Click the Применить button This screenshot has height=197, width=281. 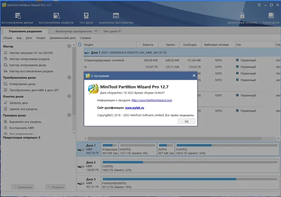pos(23,187)
